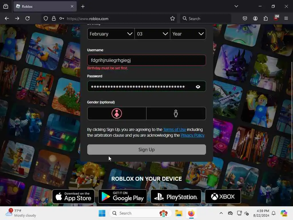Image resolution: width=293 pixels, height=220 pixels.
Task: Switch to the Roblox tab
Action: point(45,6)
